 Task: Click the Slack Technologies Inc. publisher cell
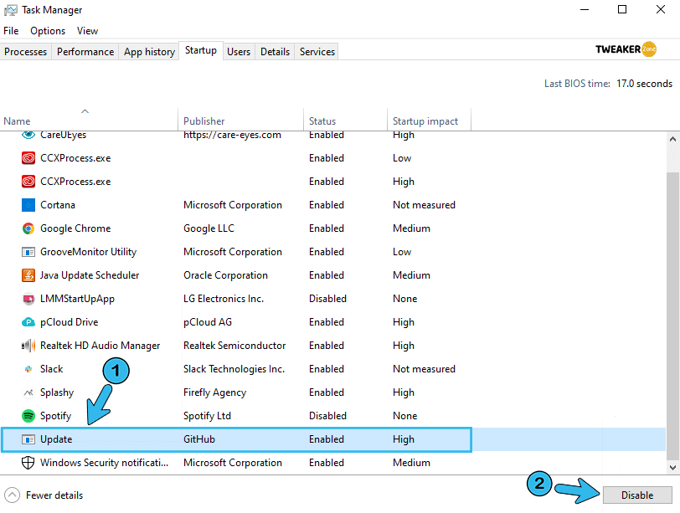(234, 369)
